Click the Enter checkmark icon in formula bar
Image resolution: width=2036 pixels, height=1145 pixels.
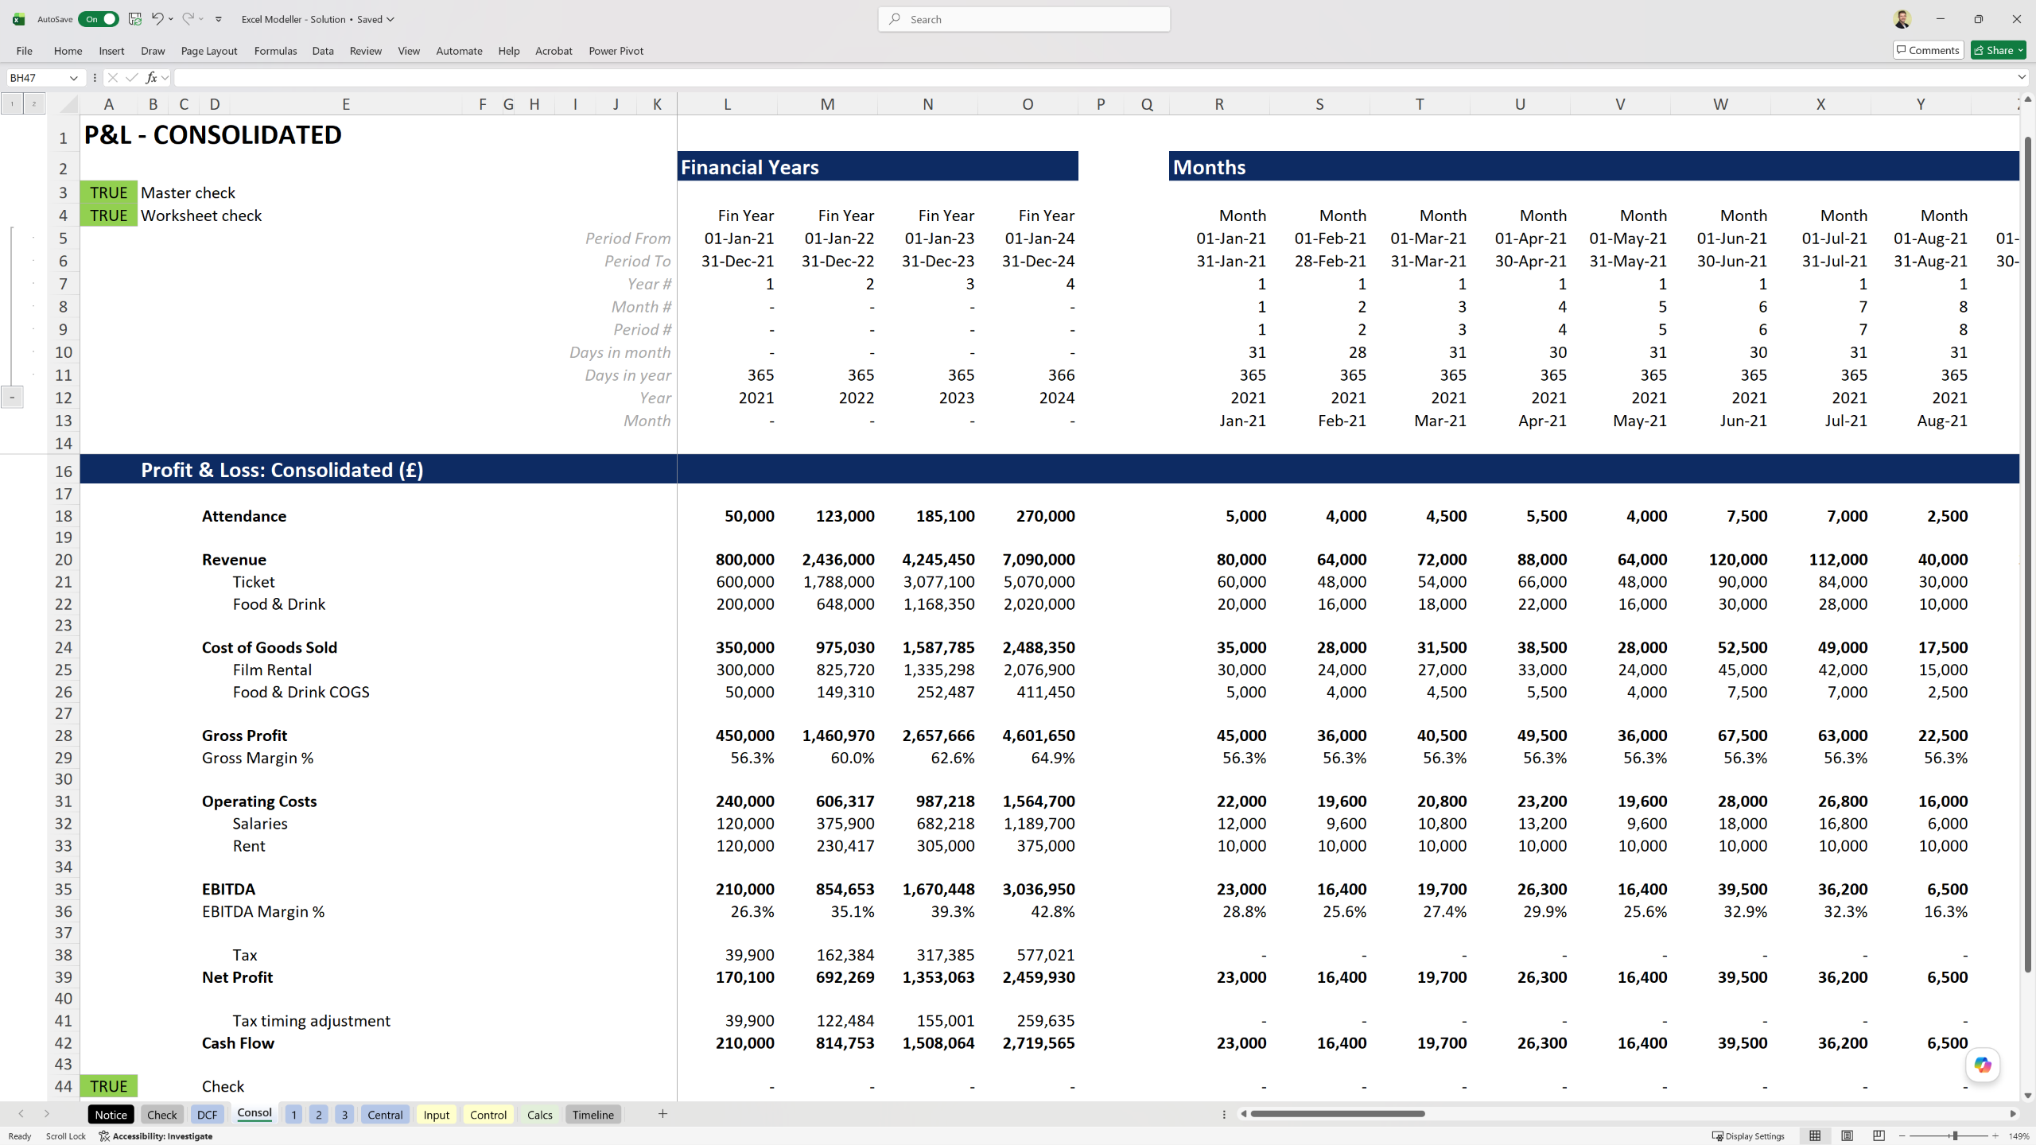(x=131, y=78)
